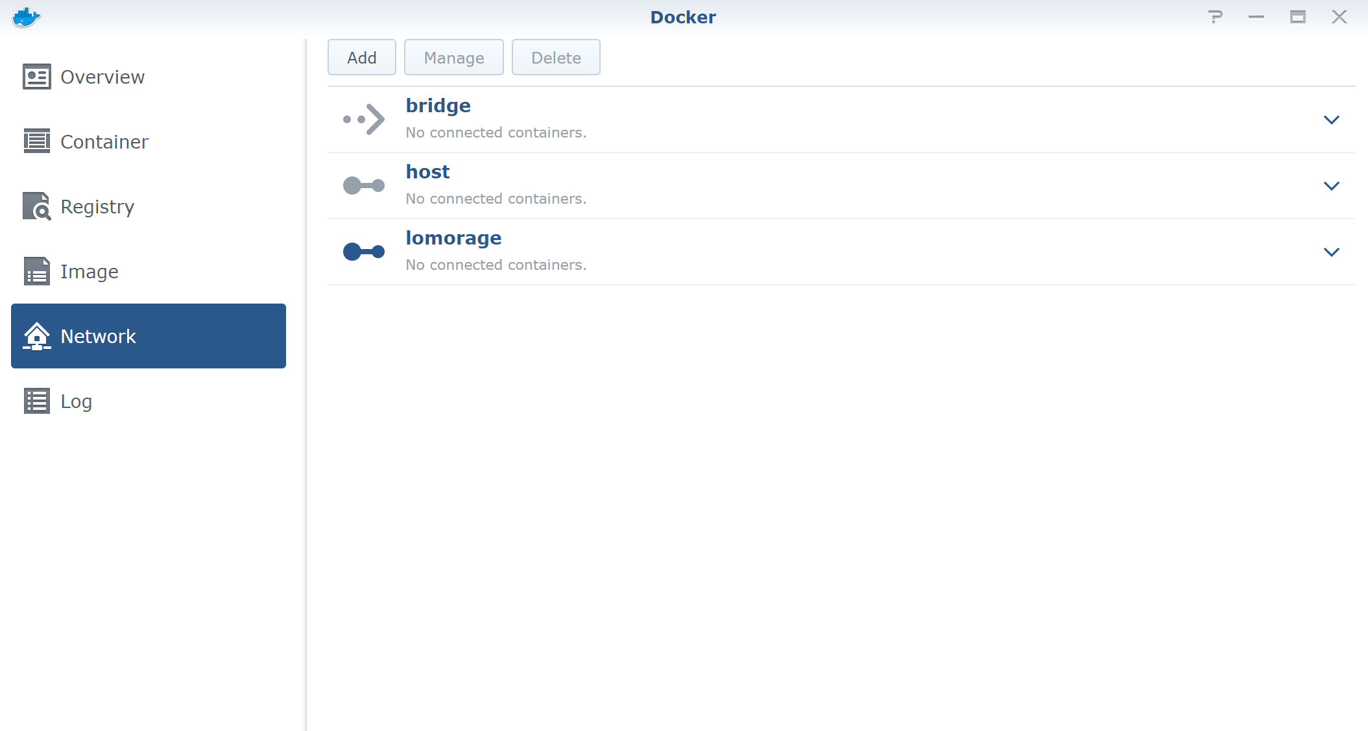Click the Network house icon
The width and height of the screenshot is (1368, 731).
(37, 336)
